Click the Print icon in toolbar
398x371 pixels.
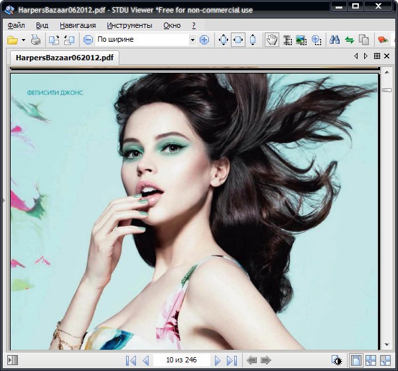click(x=36, y=40)
